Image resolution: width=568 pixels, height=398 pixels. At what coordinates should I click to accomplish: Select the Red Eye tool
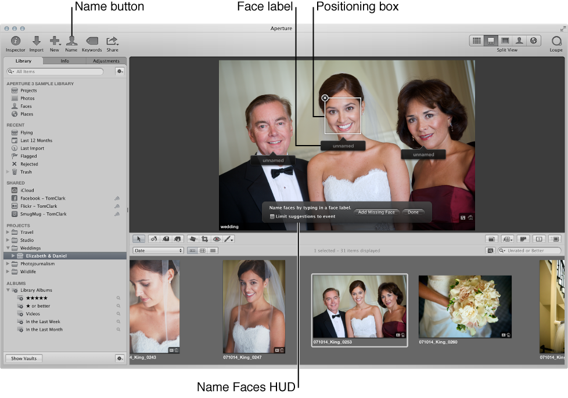pyautogui.click(x=217, y=238)
